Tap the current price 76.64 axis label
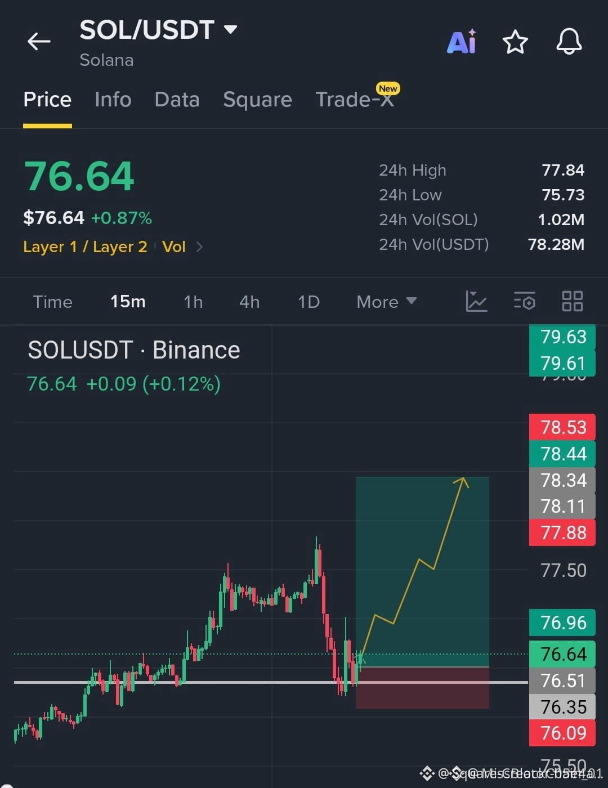Image resolution: width=608 pixels, height=788 pixels. (562, 654)
